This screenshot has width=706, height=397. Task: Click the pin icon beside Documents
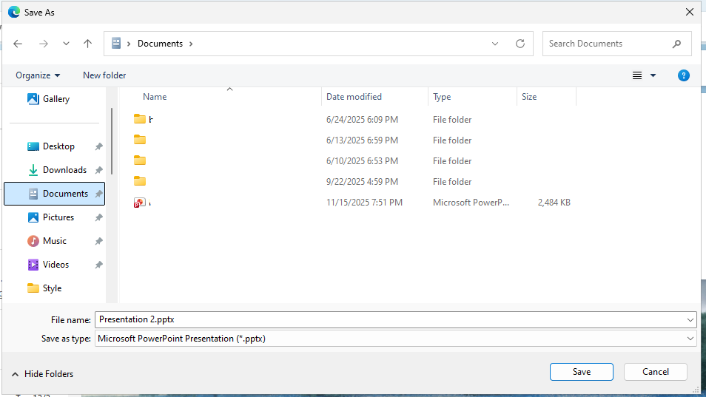pos(98,194)
